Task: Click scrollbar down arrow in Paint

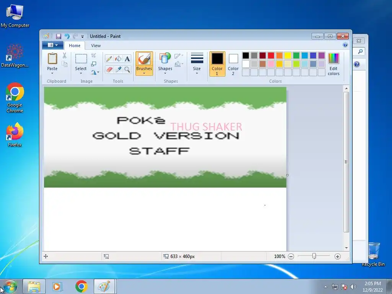Action: [x=346, y=248]
